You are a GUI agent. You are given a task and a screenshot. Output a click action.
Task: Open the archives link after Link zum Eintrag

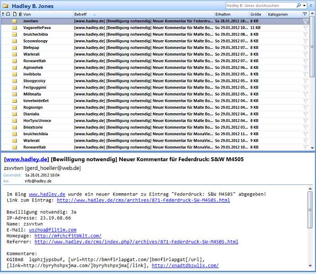pyautogui.click(x=143, y=200)
